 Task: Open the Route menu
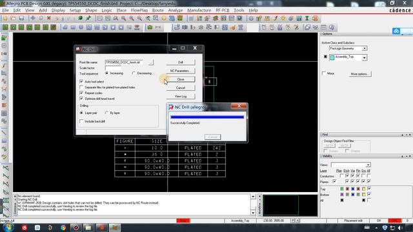pos(157,10)
